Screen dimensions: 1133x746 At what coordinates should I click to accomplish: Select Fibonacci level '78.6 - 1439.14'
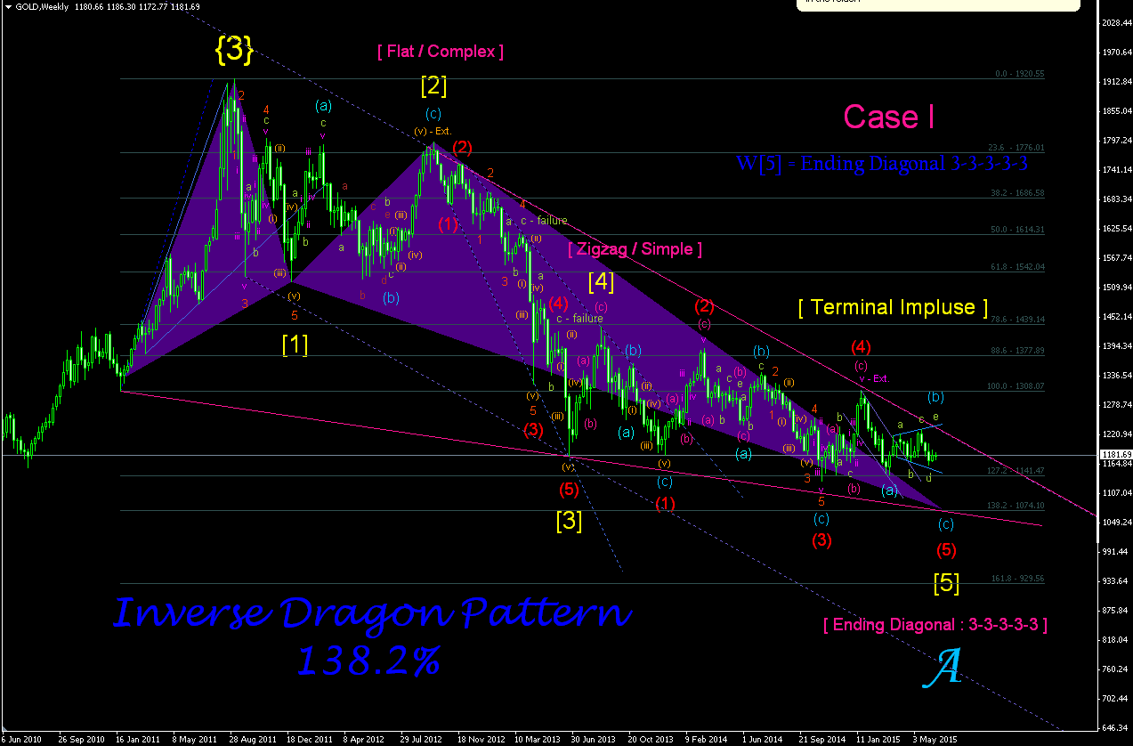(1016, 320)
